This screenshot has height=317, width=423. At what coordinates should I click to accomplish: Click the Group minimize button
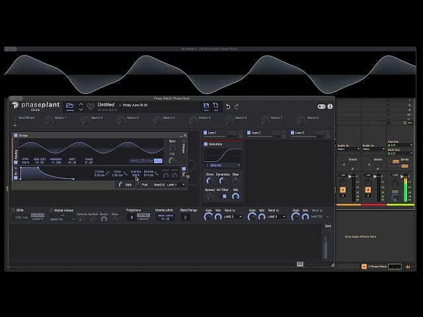click(180, 135)
